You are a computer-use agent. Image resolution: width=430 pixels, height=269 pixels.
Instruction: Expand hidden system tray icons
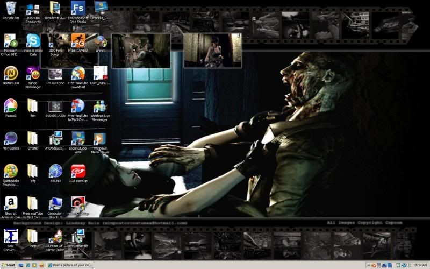tap(368, 265)
